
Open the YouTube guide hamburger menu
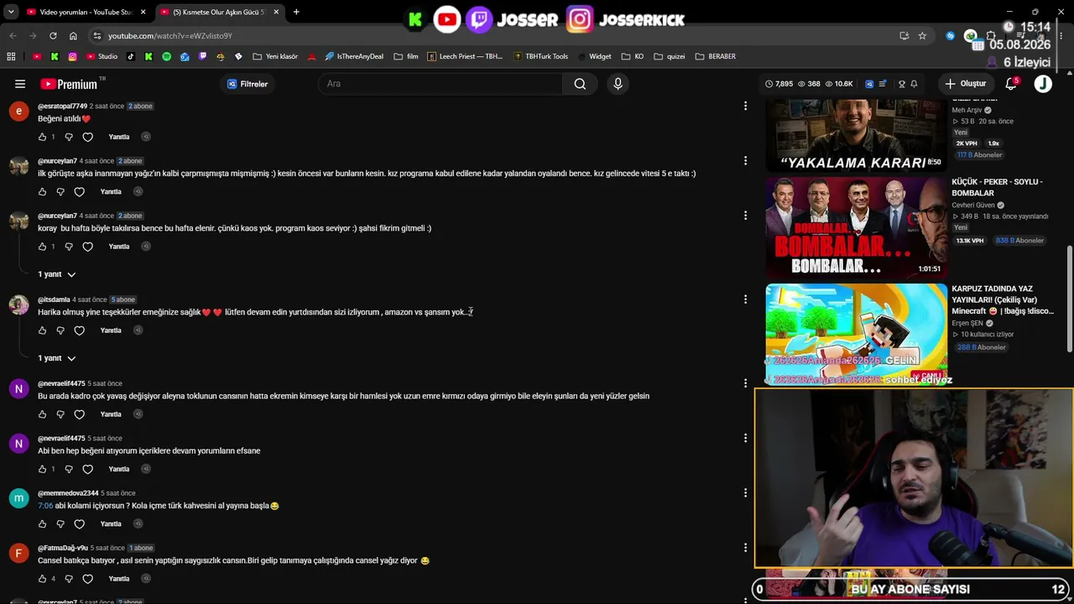(x=20, y=84)
